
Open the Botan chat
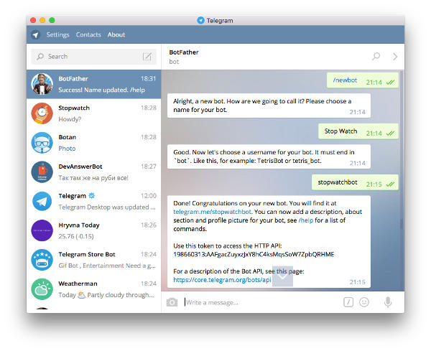click(93, 143)
